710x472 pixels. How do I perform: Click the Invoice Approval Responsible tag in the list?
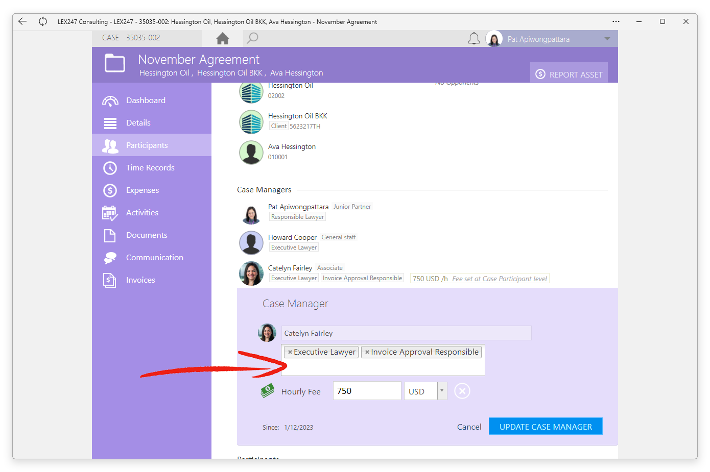point(362,278)
